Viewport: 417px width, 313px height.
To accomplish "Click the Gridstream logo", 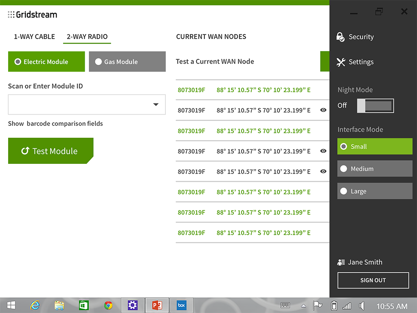I will [33, 15].
